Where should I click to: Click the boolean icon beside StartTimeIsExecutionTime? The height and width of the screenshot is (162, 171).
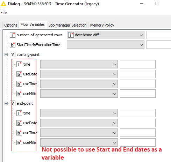pyautogui.click(x=13, y=45)
